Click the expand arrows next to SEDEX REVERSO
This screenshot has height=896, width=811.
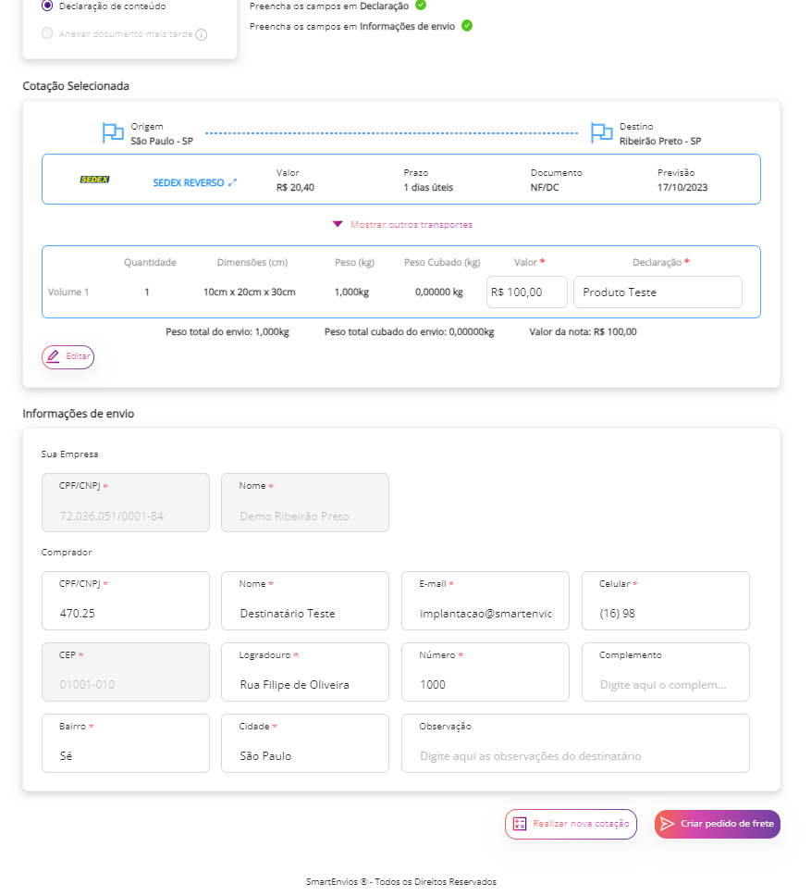point(232,182)
